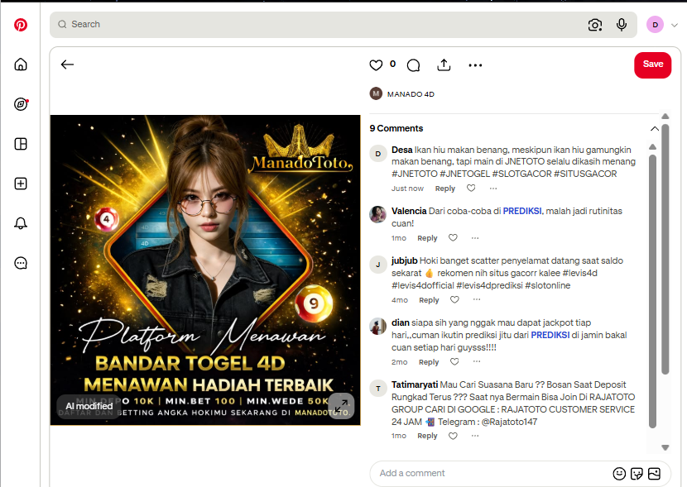
Task: Open jubjub's username link
Action: coord(405,260)
